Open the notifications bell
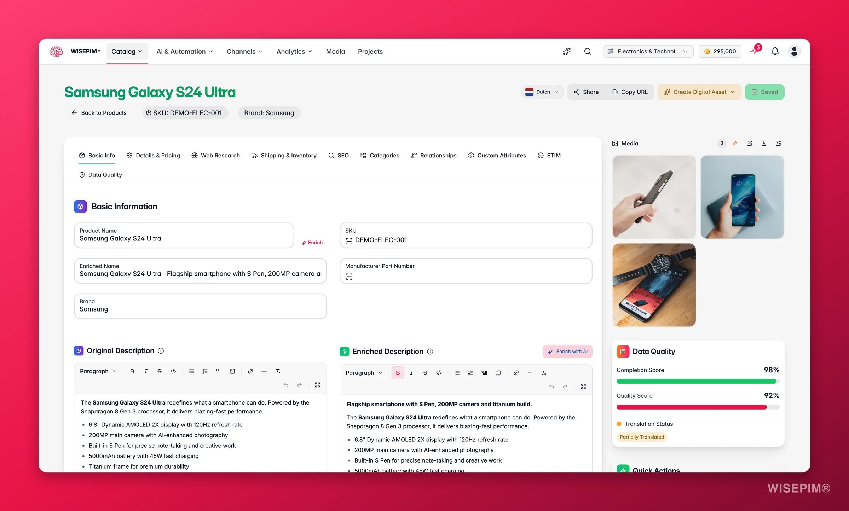 (775, 51)
